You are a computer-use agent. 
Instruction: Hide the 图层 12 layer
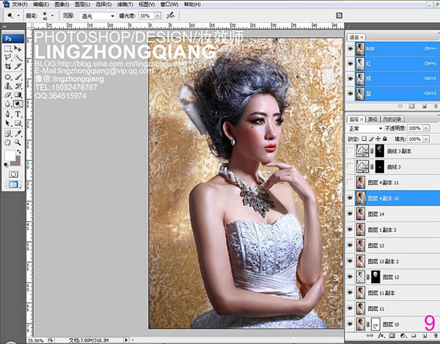[x=350, y=277]
